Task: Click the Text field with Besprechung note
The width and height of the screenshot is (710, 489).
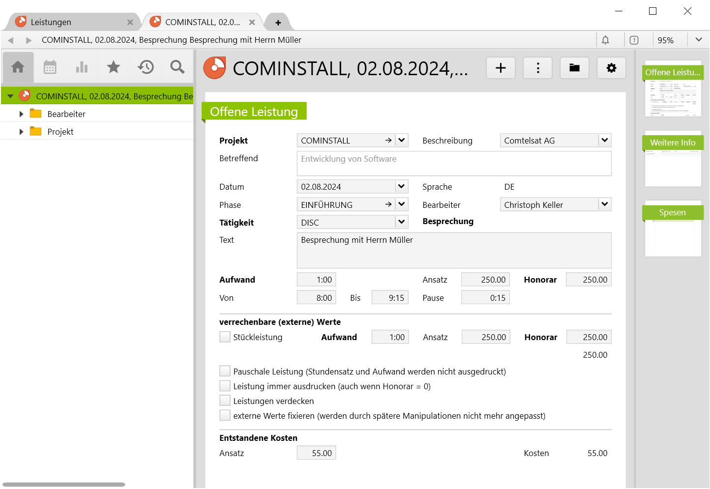Action: tap(454, 250)
